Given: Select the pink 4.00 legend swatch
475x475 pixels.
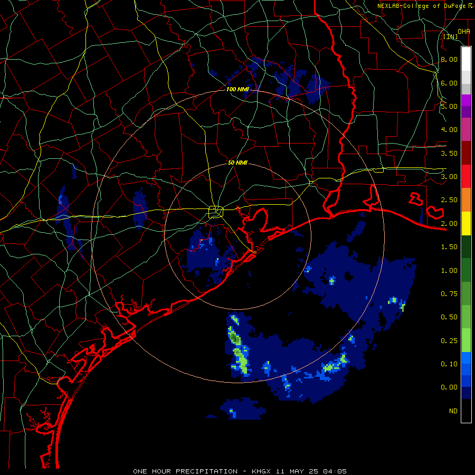Looking at the screenshot, I should (x=466, y=129).
